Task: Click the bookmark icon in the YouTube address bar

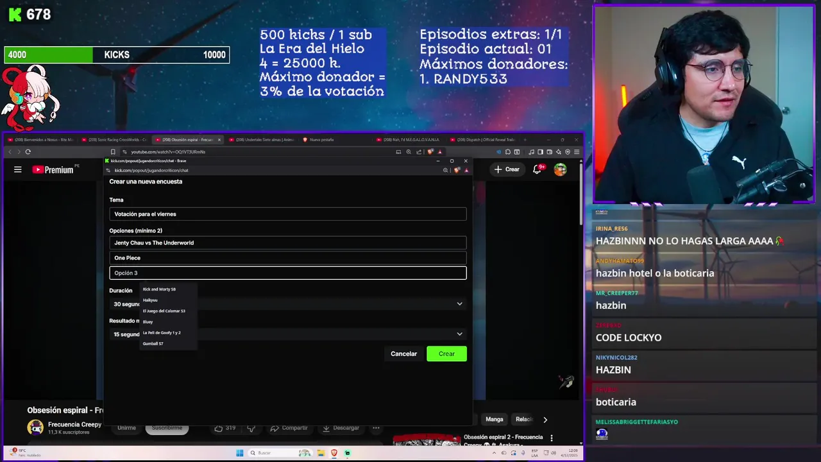Action: 113,152
